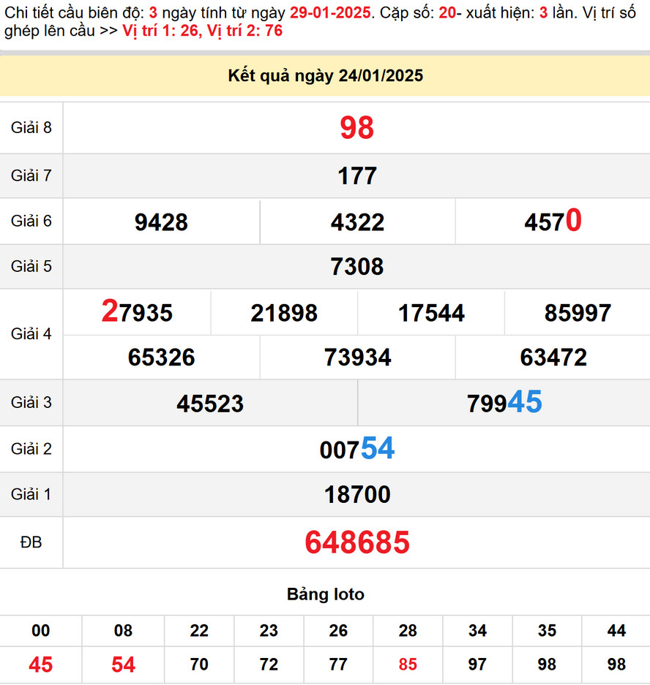Click Giải 5 result 7308

coord(356,267)
